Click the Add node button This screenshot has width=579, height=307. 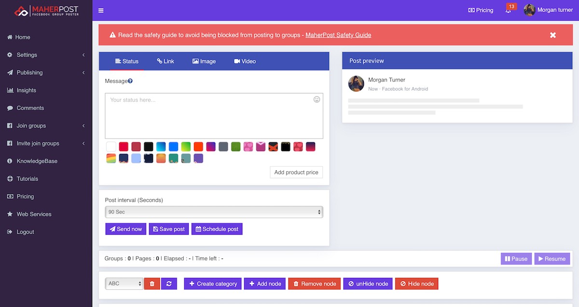click(x=265, y=284)
